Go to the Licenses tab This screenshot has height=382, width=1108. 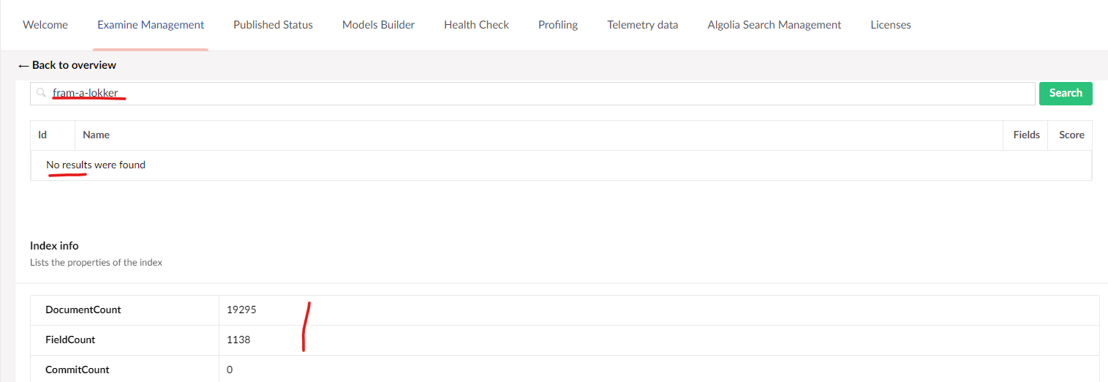[x=891, y=25]
